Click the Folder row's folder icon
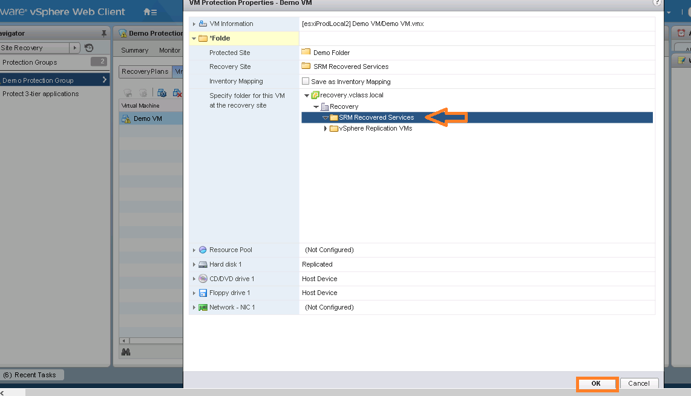This screenshot has height=396, width=691. point(203,38)
